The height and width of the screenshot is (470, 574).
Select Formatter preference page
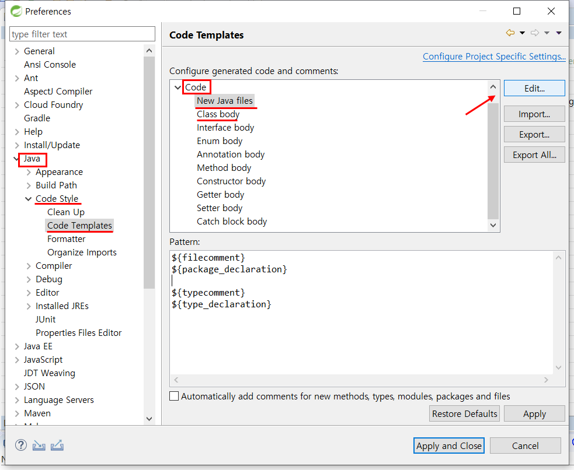[x=66, y=239]
